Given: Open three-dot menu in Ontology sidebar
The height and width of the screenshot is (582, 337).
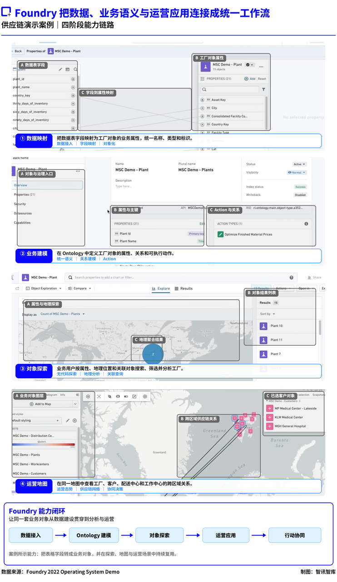Looking at the screenshot, I should point(78,171).
